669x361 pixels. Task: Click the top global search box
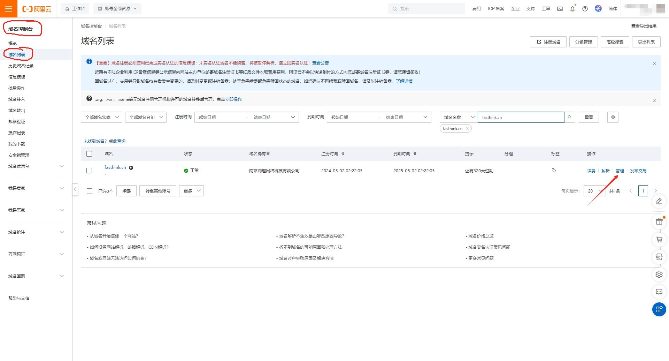click(x=426, y=9)
